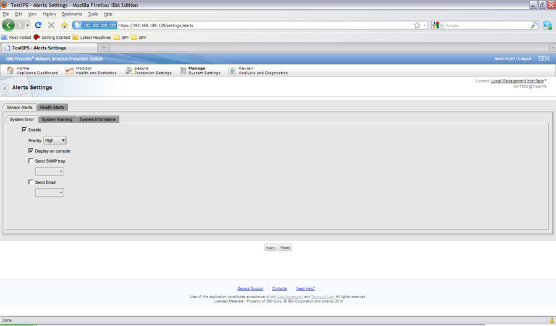Click the Apply button
Screen dimensions: 556x326
[x=271, y=248]
